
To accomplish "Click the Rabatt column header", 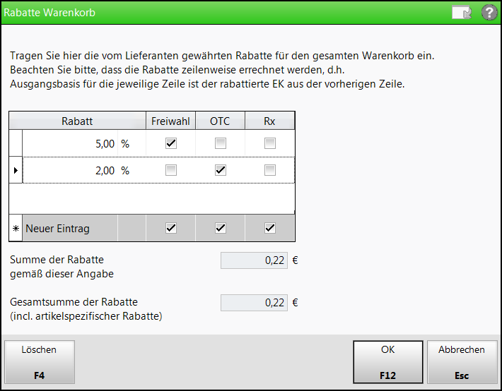I will 77,121.
